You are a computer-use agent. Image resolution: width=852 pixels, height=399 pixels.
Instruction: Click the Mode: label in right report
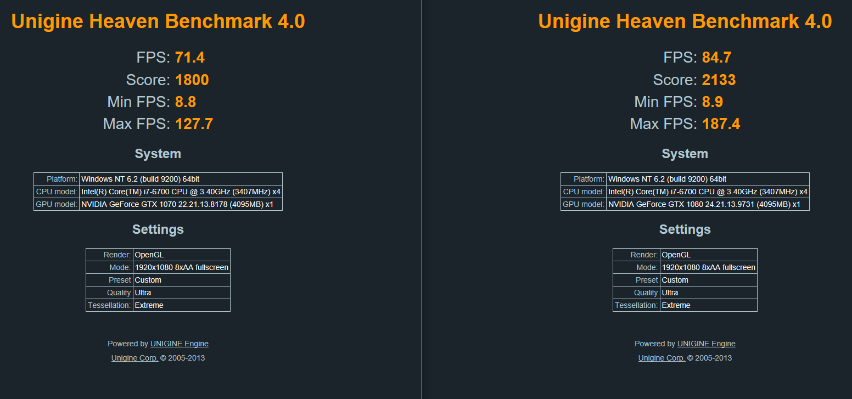637,267
